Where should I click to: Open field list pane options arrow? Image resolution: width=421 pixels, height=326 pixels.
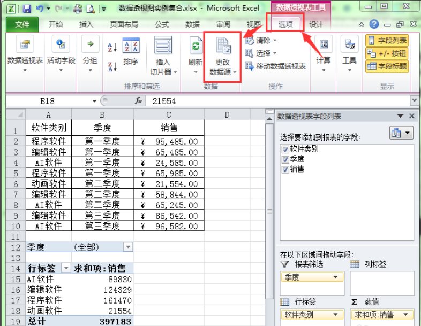coord(400,116)
